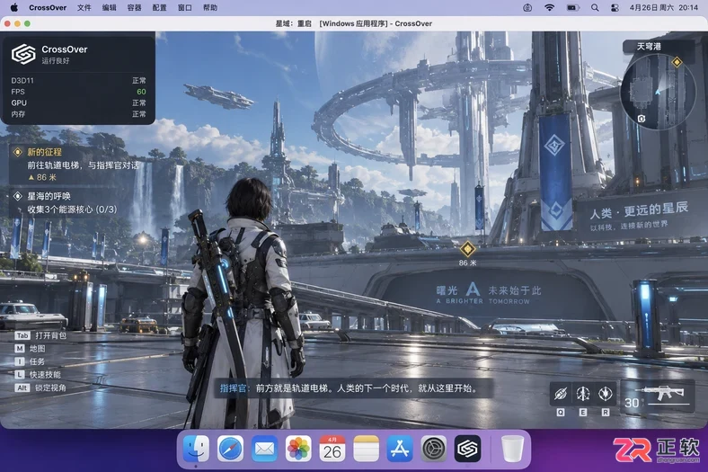This screenshot has width=708, height=472.
Task: Open the Trash in the Dock
Action: point(512,449)
